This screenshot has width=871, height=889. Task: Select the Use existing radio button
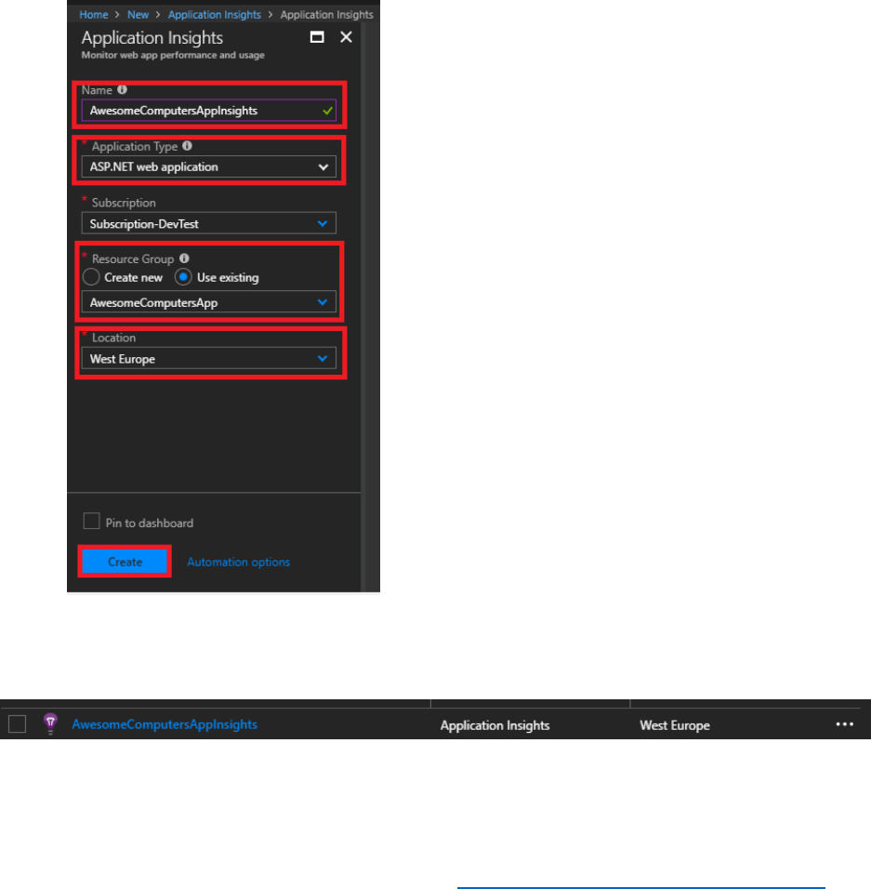pos(183,277)
